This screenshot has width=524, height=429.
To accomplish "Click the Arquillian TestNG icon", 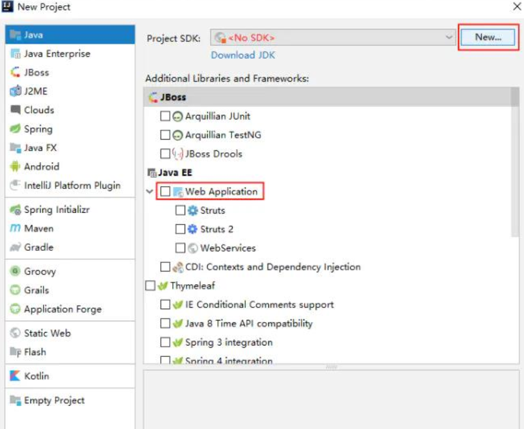I will pyautogui.click(x=177, y=135).
